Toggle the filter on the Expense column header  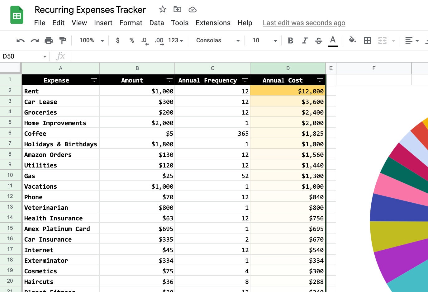tap(94, 80)
